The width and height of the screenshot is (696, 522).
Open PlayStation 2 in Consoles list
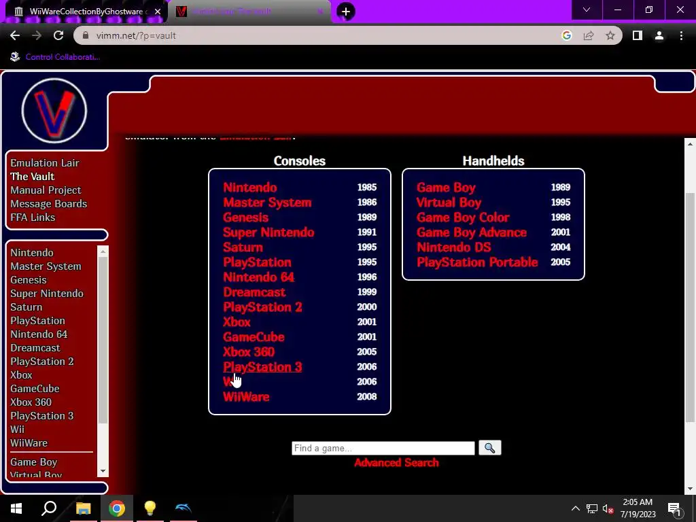pyautogui.click(x=262, y=307)
